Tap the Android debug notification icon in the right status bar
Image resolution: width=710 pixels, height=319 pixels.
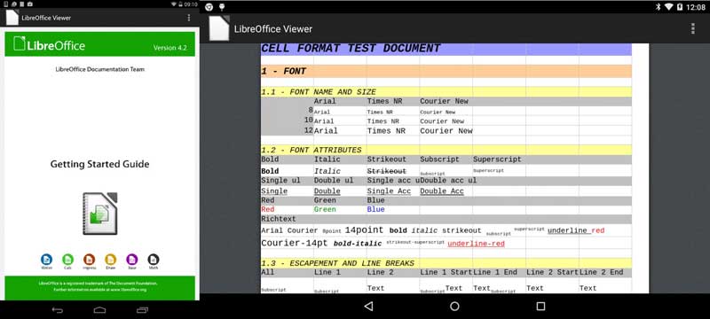222,7
